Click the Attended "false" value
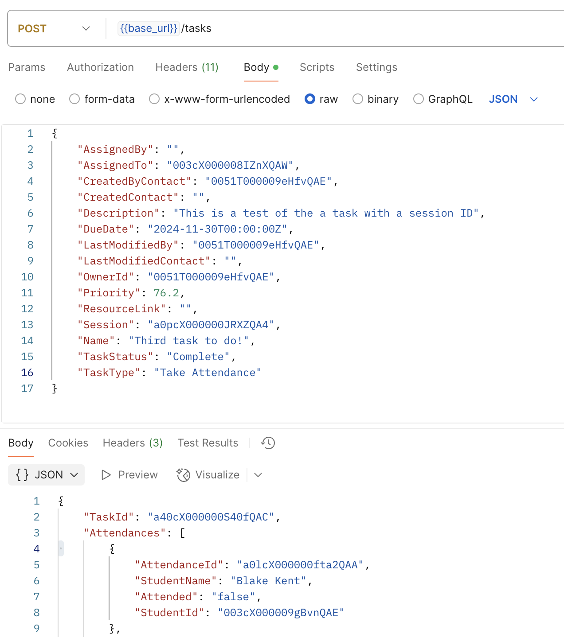Viewport: 564px width, 637px height. tap(233, 597)
